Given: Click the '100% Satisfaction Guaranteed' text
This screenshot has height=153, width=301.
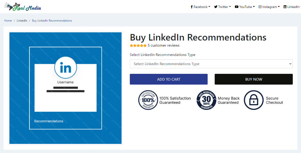Looking at the screenshot, I should tap(175, 100).
